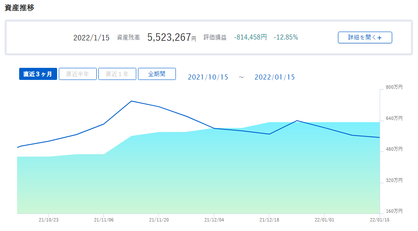Switch to the 直近1年 period tab
Viewport: 418px width, 231px height.
pyautogui.click(x=117, y=74)
